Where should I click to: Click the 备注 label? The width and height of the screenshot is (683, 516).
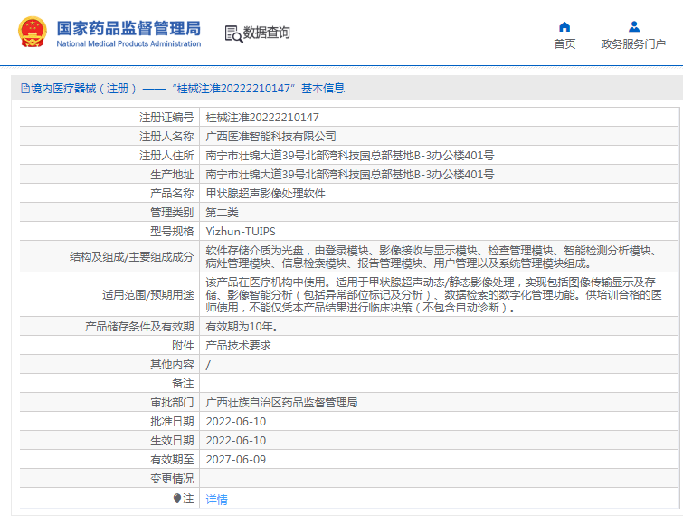pyautogui.click(x=183, y=384)
